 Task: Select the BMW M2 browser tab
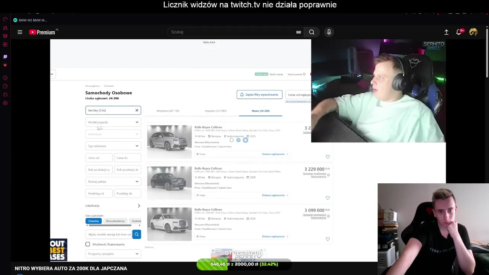[x=30, y=20]
